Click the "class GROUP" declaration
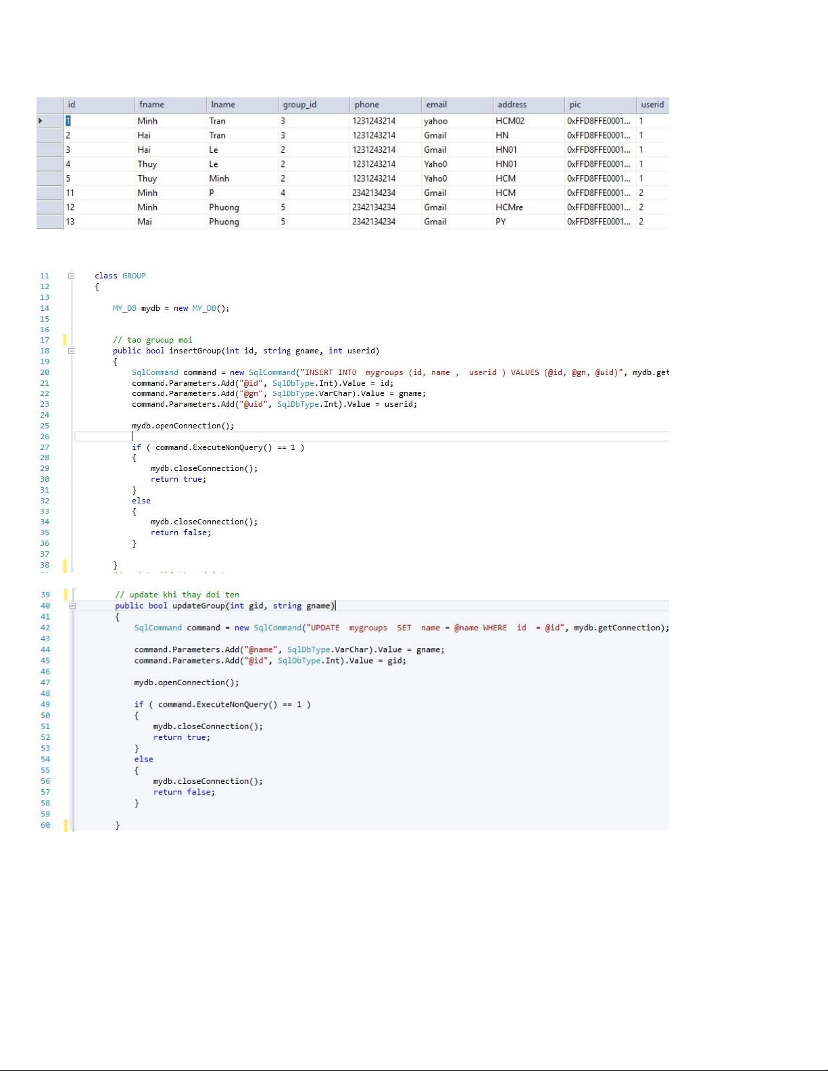Viewport: 828px width, 1071px height. [x=120, y=276]
